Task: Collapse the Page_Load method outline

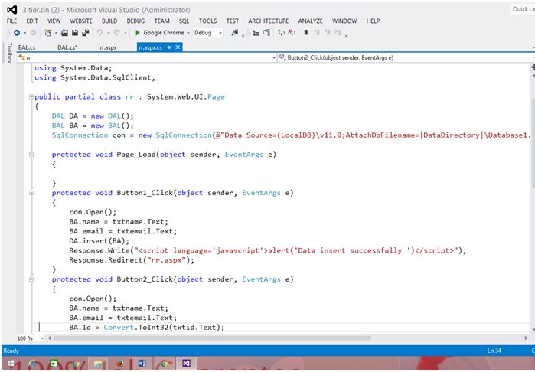Action: [x=31, y=155]
